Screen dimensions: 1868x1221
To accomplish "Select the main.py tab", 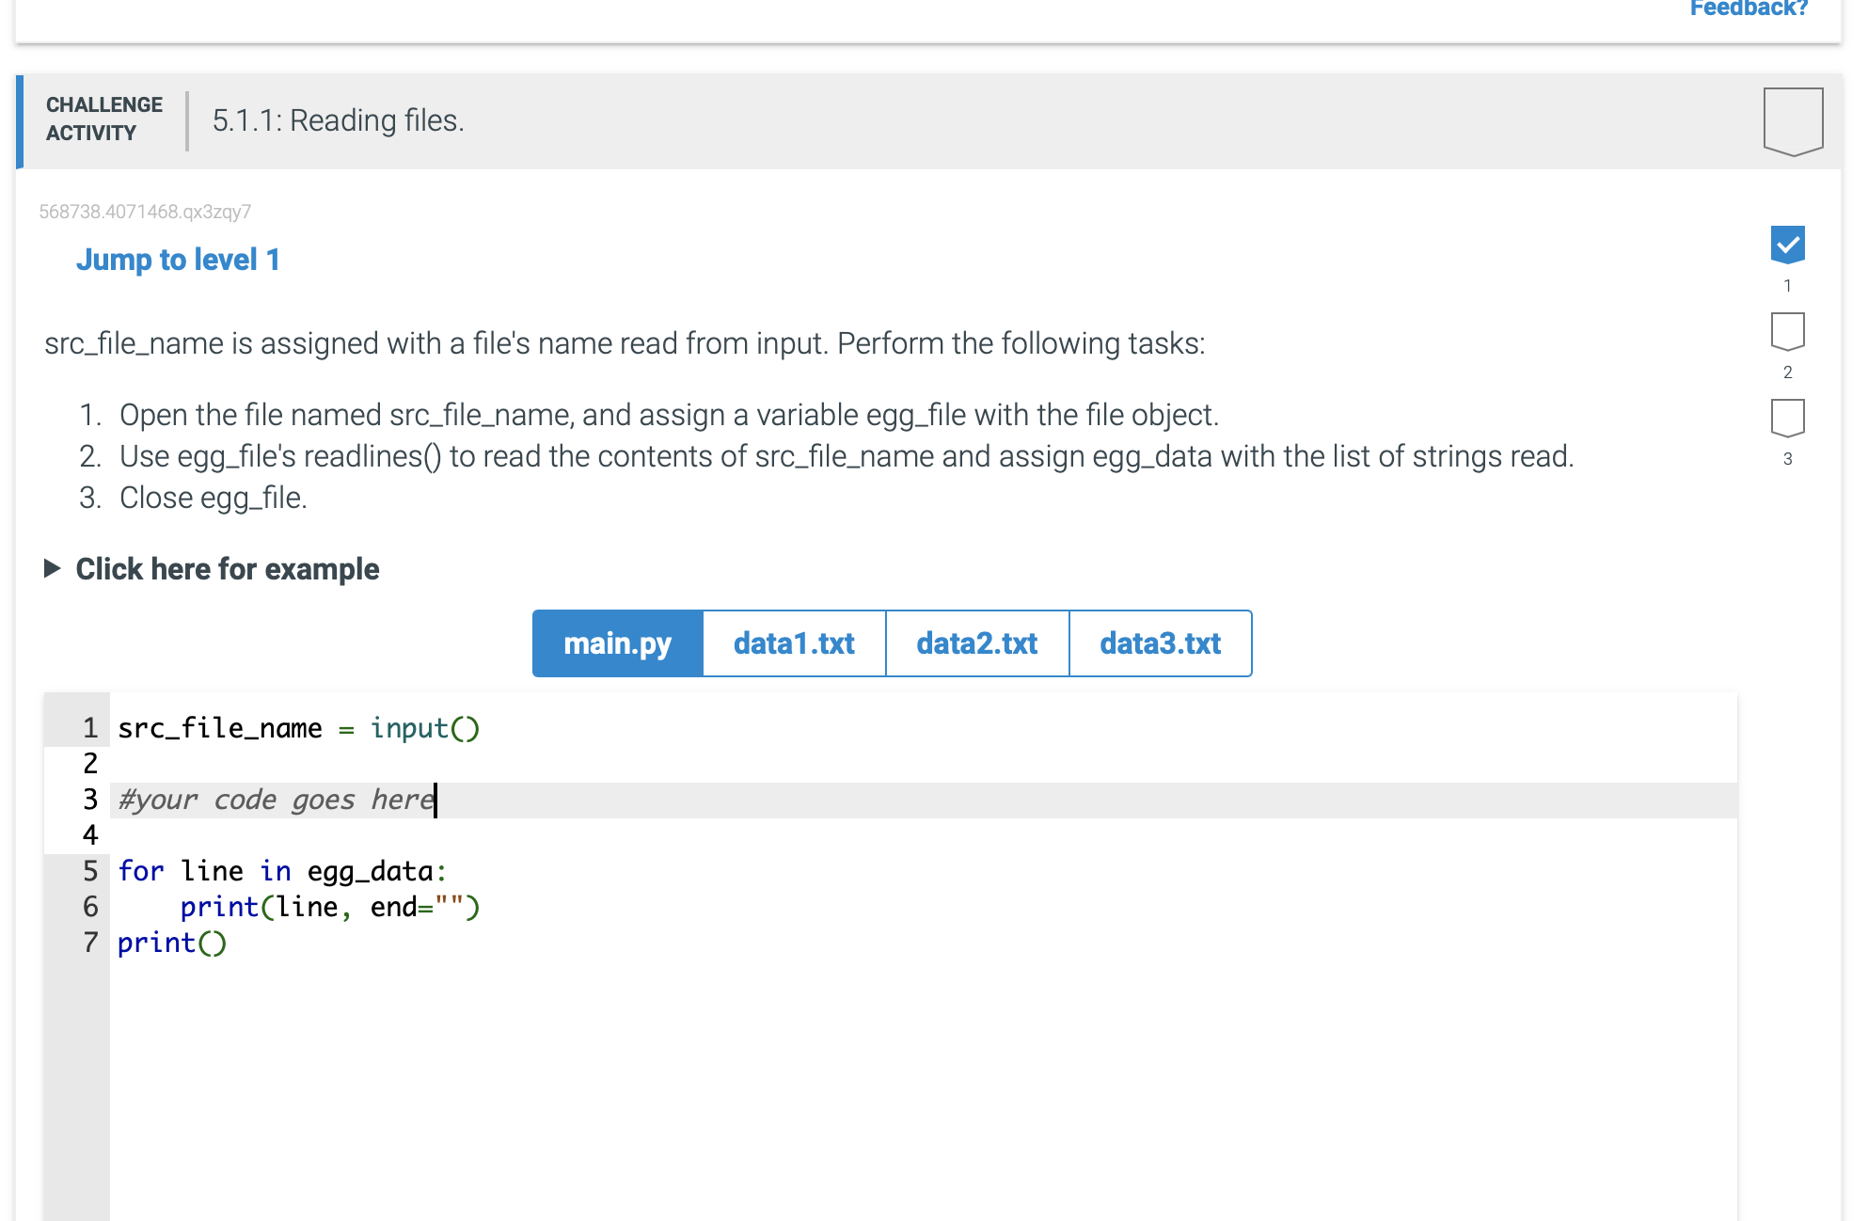I will (x=617, y=643).
